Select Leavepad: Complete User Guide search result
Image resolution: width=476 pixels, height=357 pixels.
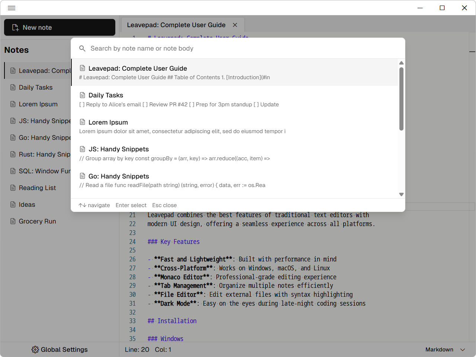coord(235,73)
